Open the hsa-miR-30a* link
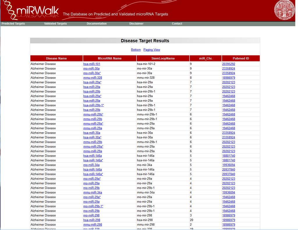 coord(92,137)
